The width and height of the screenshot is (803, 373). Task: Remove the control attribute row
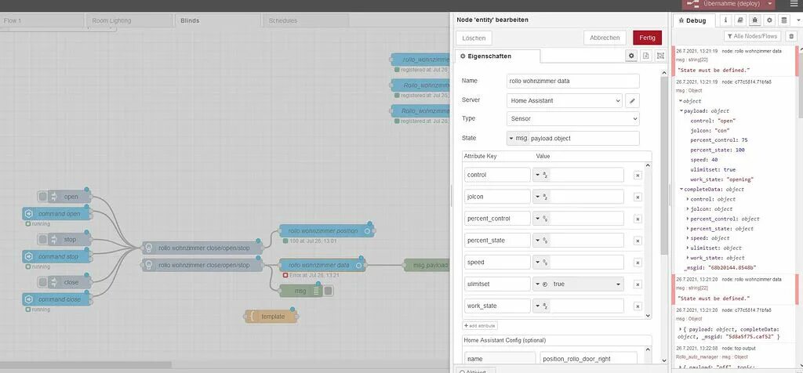638,175
